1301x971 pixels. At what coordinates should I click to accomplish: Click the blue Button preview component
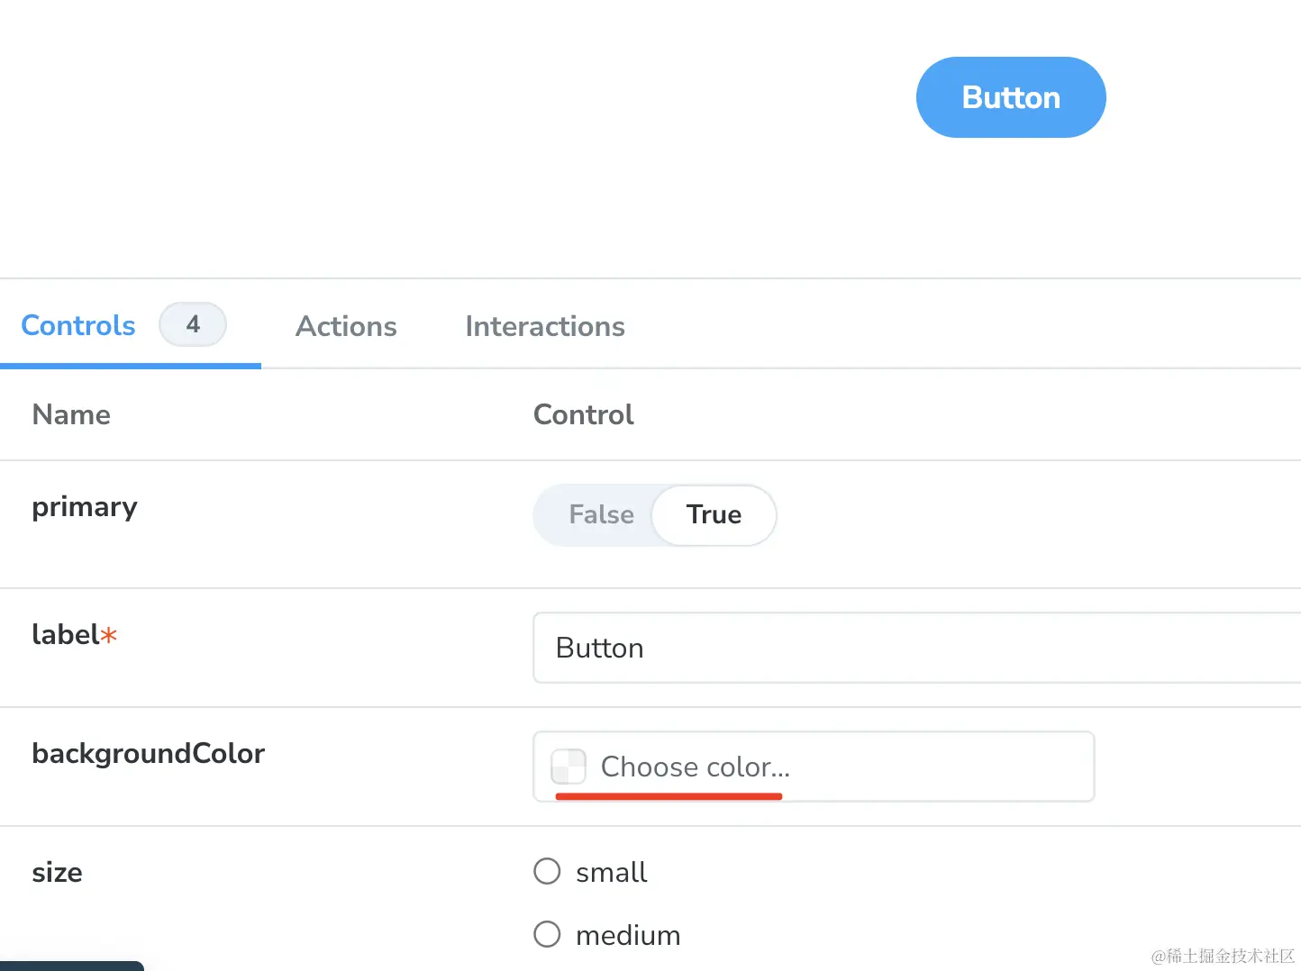[x=1011, y=97]
